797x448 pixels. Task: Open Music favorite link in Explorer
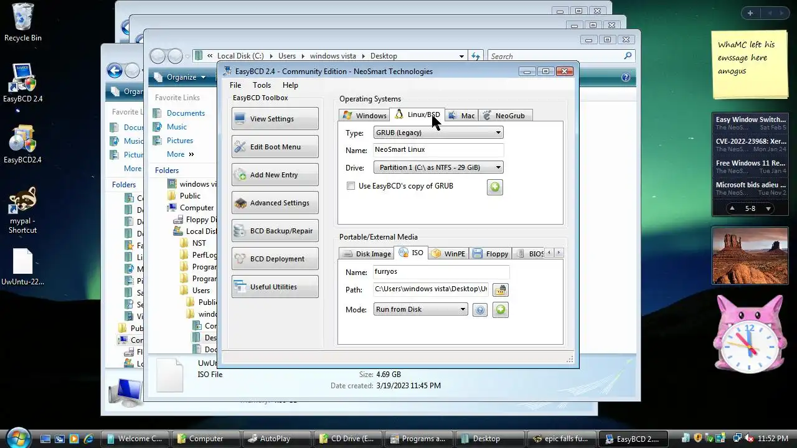176,127
